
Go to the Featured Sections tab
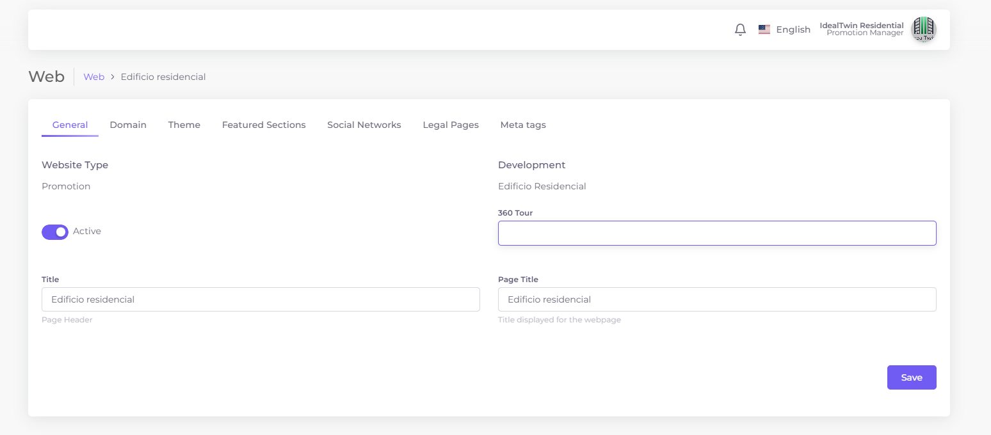pyautogui.click(x=264, y=125)
